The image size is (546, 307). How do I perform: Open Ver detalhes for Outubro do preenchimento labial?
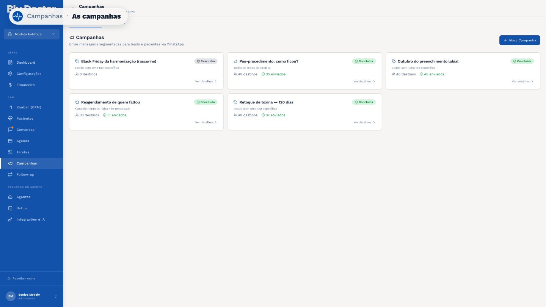pos(522,81)
